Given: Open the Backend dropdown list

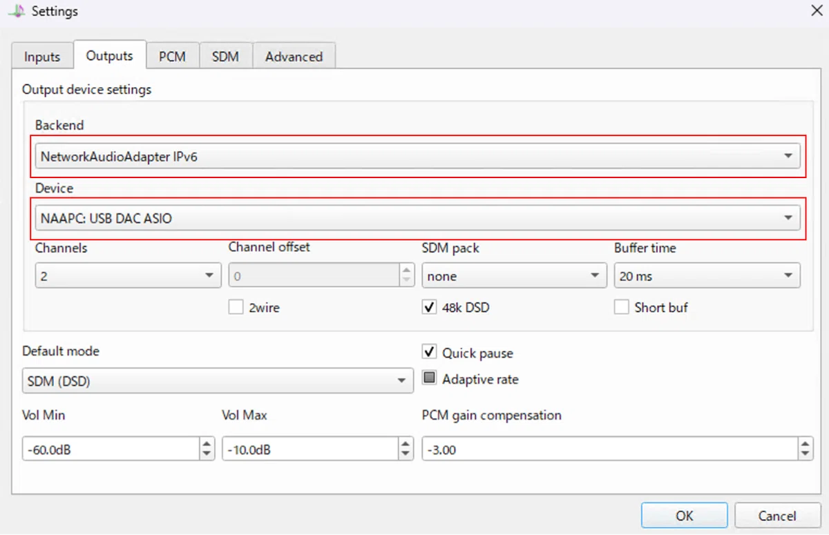Looking at the screenshot, I should point(418,157).
